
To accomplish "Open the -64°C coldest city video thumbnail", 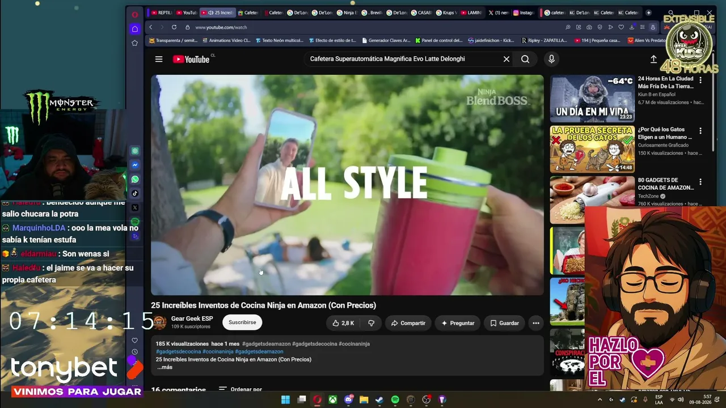I will [x=592, y=99].
